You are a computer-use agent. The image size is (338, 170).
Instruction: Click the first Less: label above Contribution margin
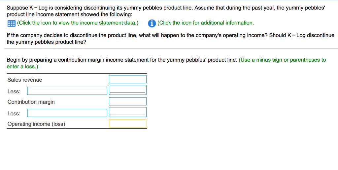(14, 92)
